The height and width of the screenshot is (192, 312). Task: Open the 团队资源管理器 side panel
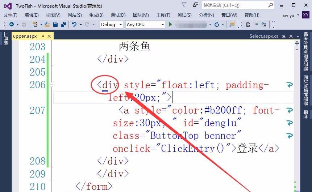point(305,90)
